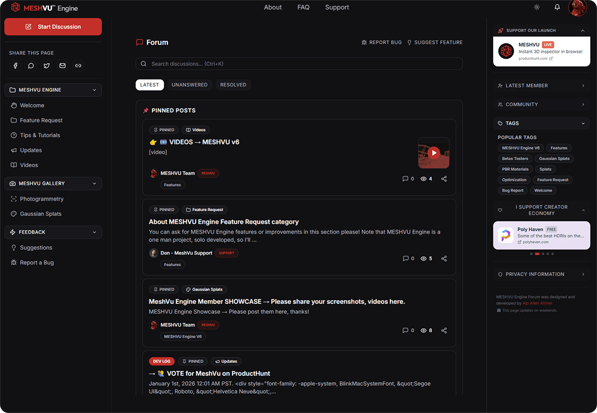The height and width of the screenshot is (413, 597).
Task: Open the notifications bell
Action: click(557, 7)
